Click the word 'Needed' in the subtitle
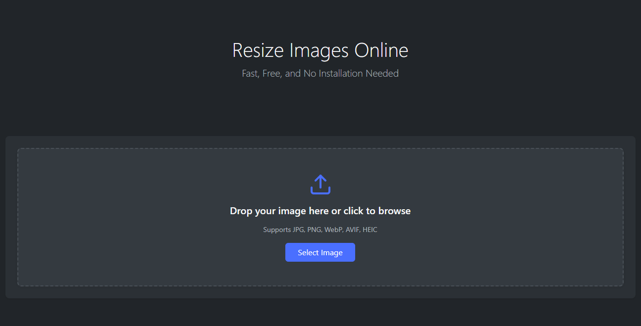Image resolution: width=641 pixels, height=326 pixels. point(382,74)
